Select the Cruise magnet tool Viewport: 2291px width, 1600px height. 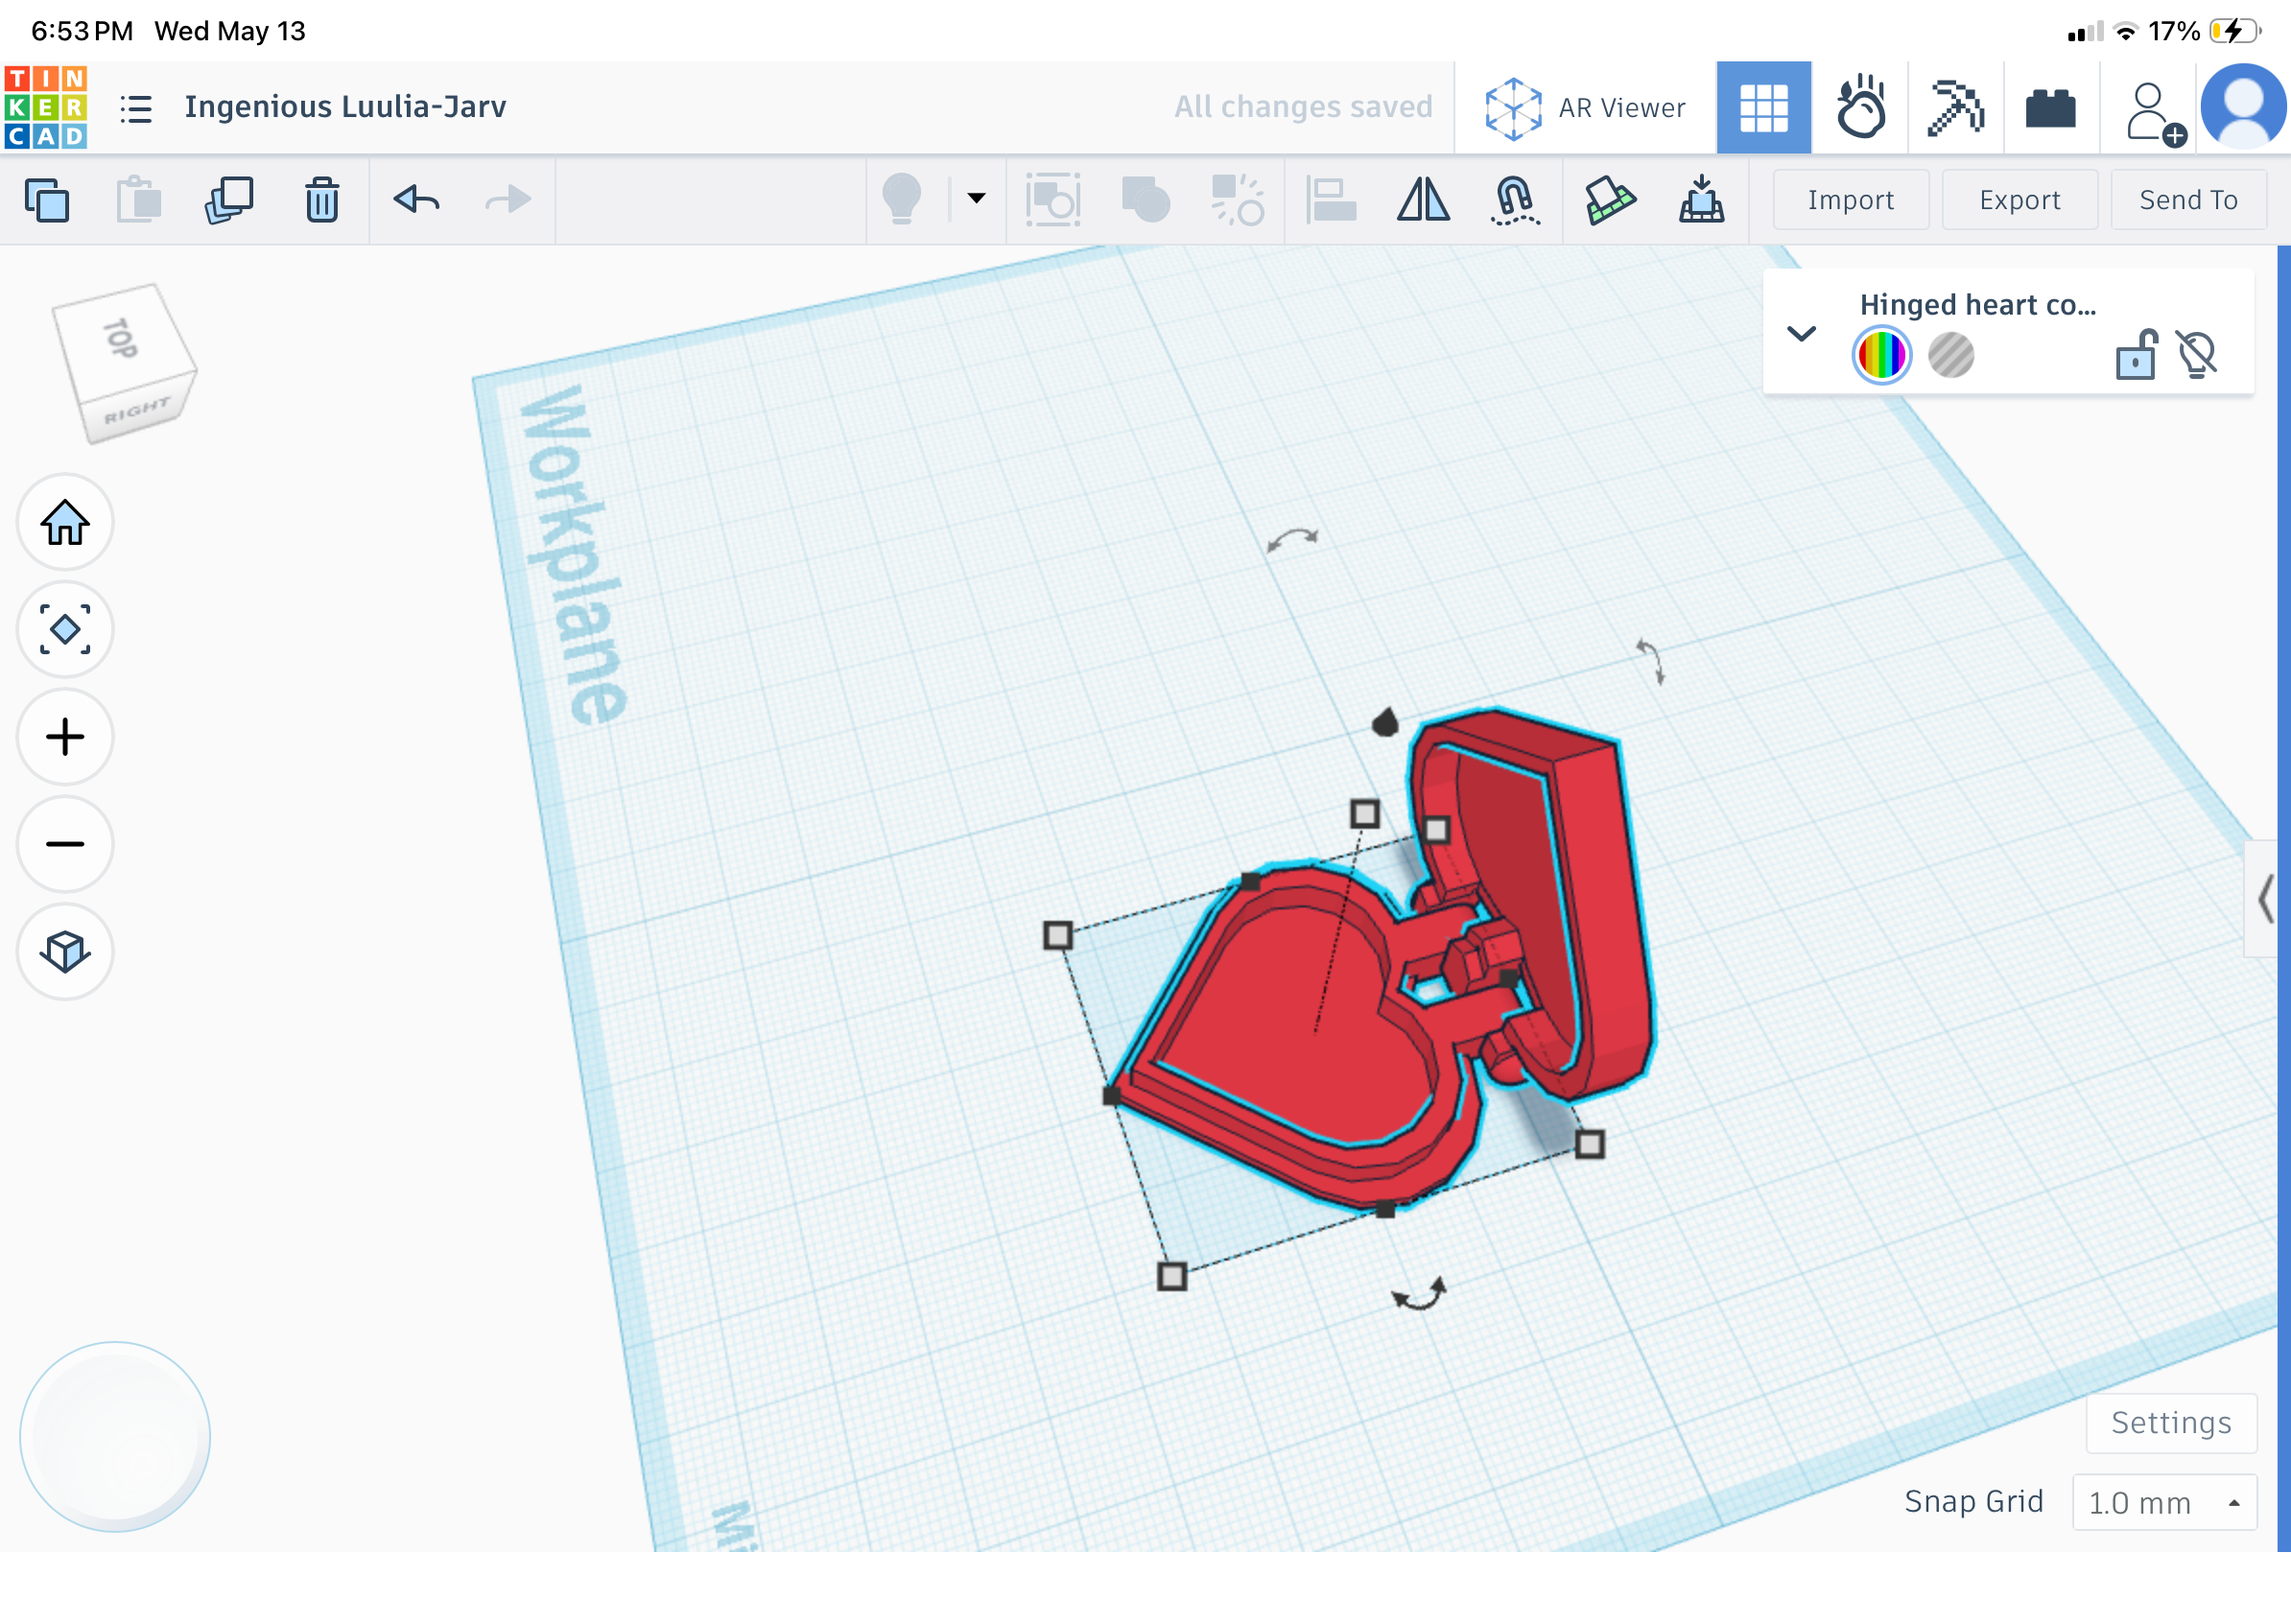pos(1515,200)
